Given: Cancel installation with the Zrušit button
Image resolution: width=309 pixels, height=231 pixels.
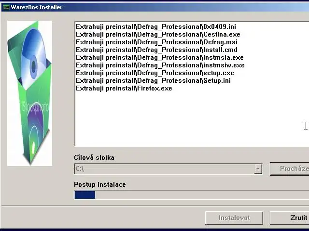Looking at the screenshot, I should coord(290,218).
